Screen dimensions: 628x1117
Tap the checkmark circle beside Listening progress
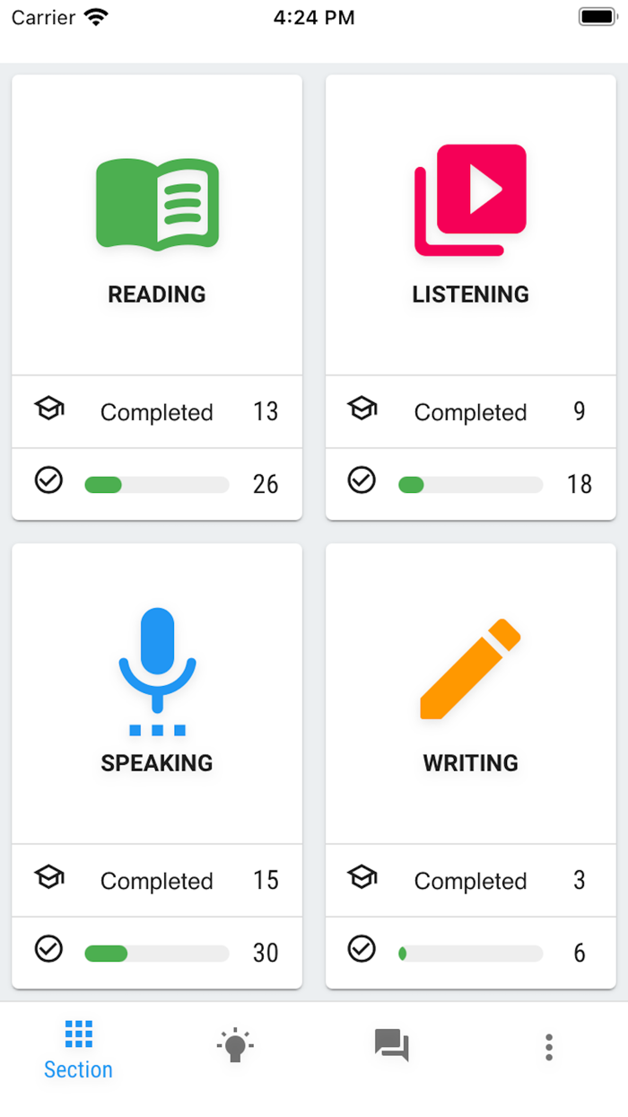[x=362, y=480]
